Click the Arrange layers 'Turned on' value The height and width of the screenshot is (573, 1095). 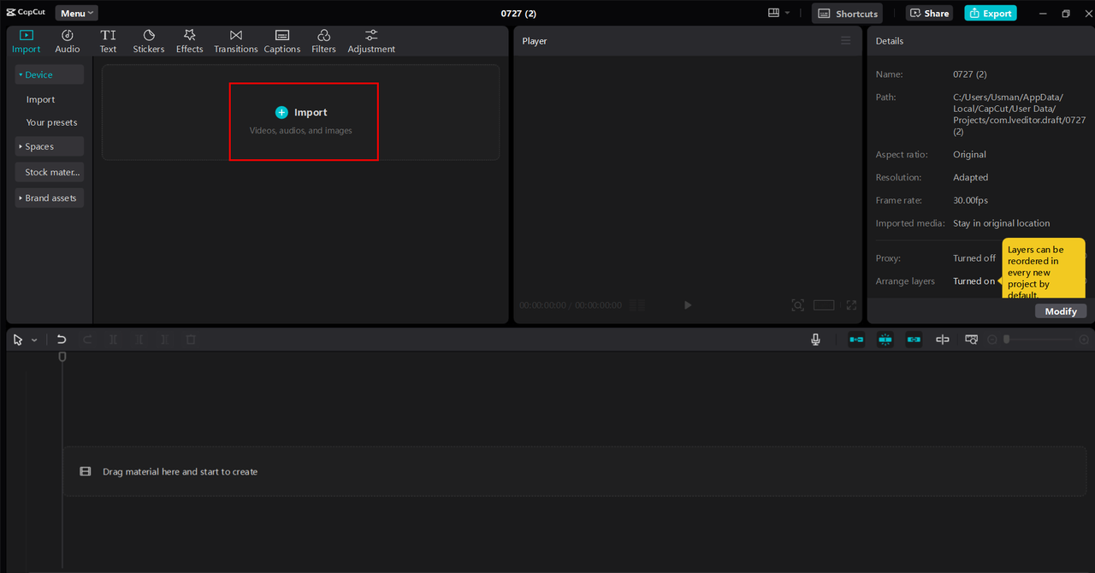click(974, 281)
